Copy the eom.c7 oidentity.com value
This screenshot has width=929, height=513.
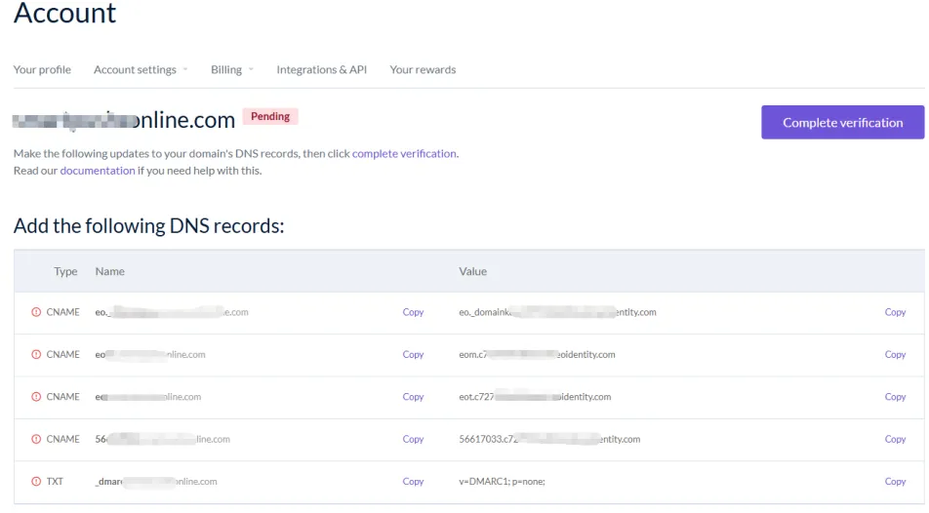[x=895, y=354]
